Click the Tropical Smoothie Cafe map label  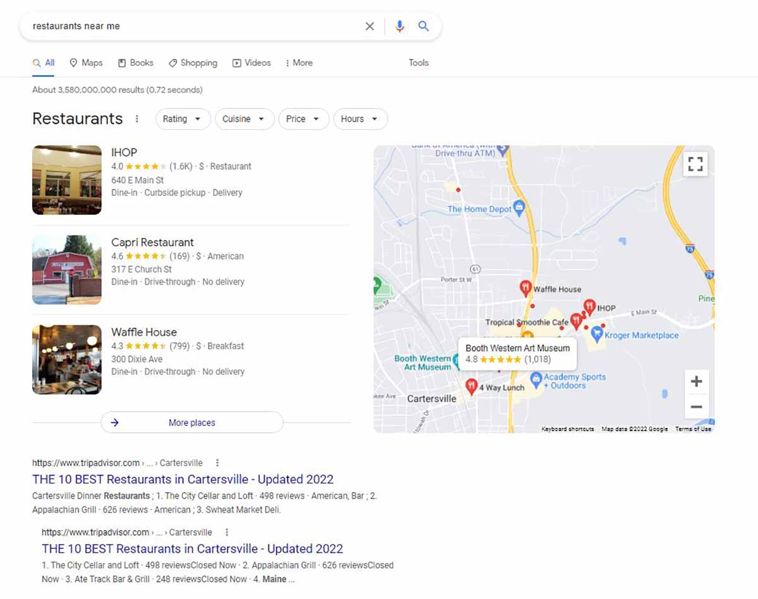[x=527, y=322]
